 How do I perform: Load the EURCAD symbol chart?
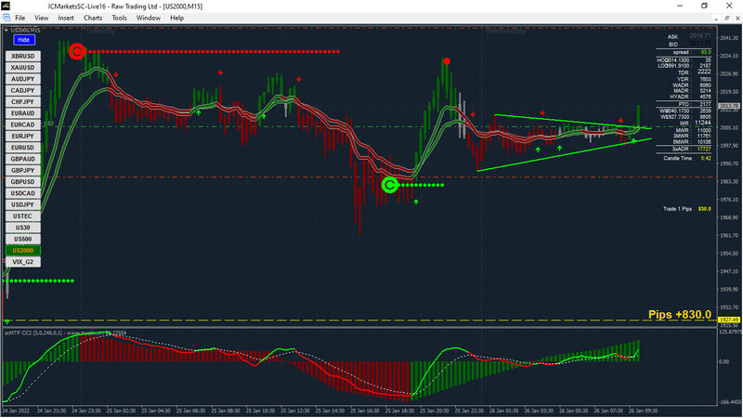(x=22, y=124)
